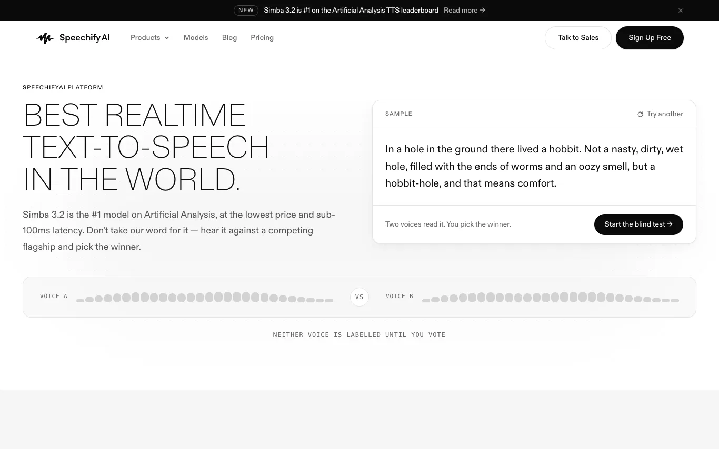Click the NEW badge in the banner
The width and height of the screenshot is (719, 449).
tap(246, 11)
